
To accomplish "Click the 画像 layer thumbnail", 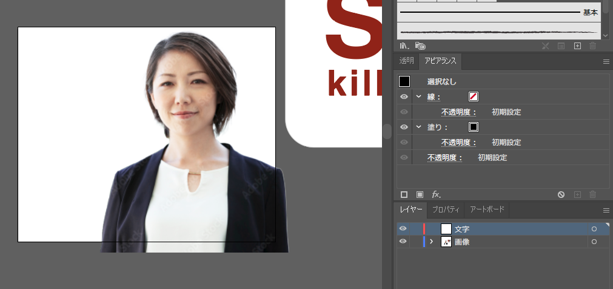I will point(446,242).
